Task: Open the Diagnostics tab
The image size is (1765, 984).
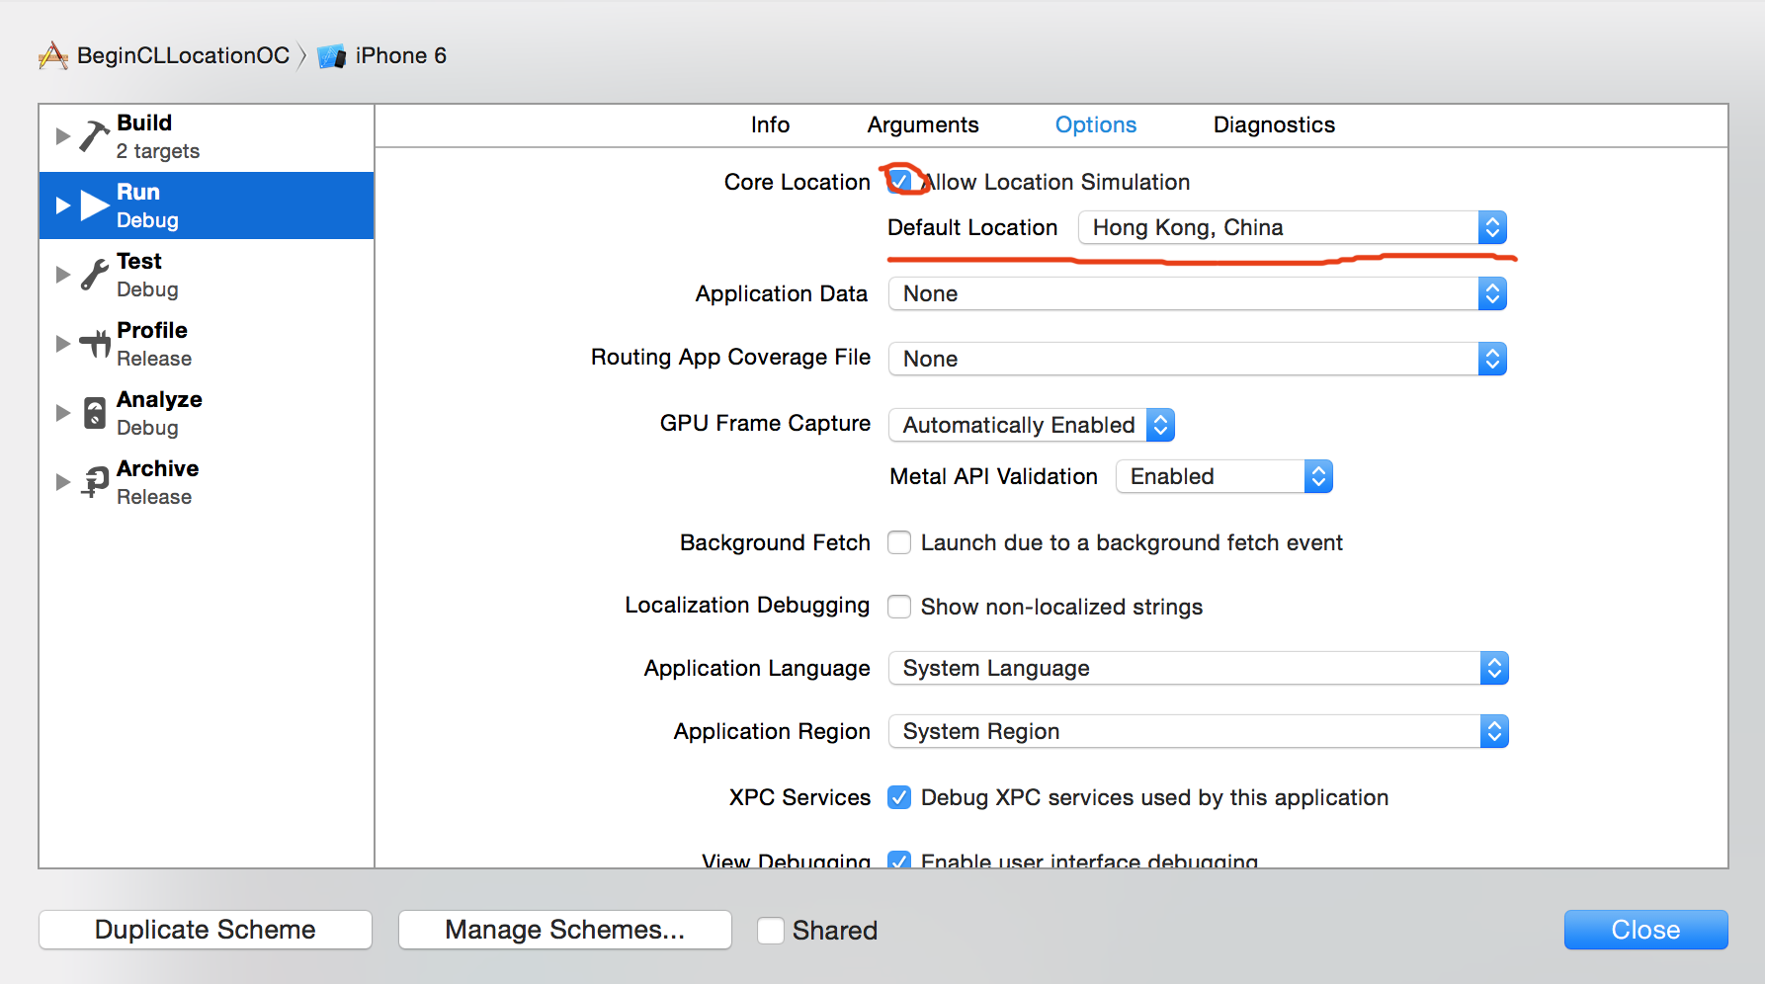Action: coord(1273,125)
